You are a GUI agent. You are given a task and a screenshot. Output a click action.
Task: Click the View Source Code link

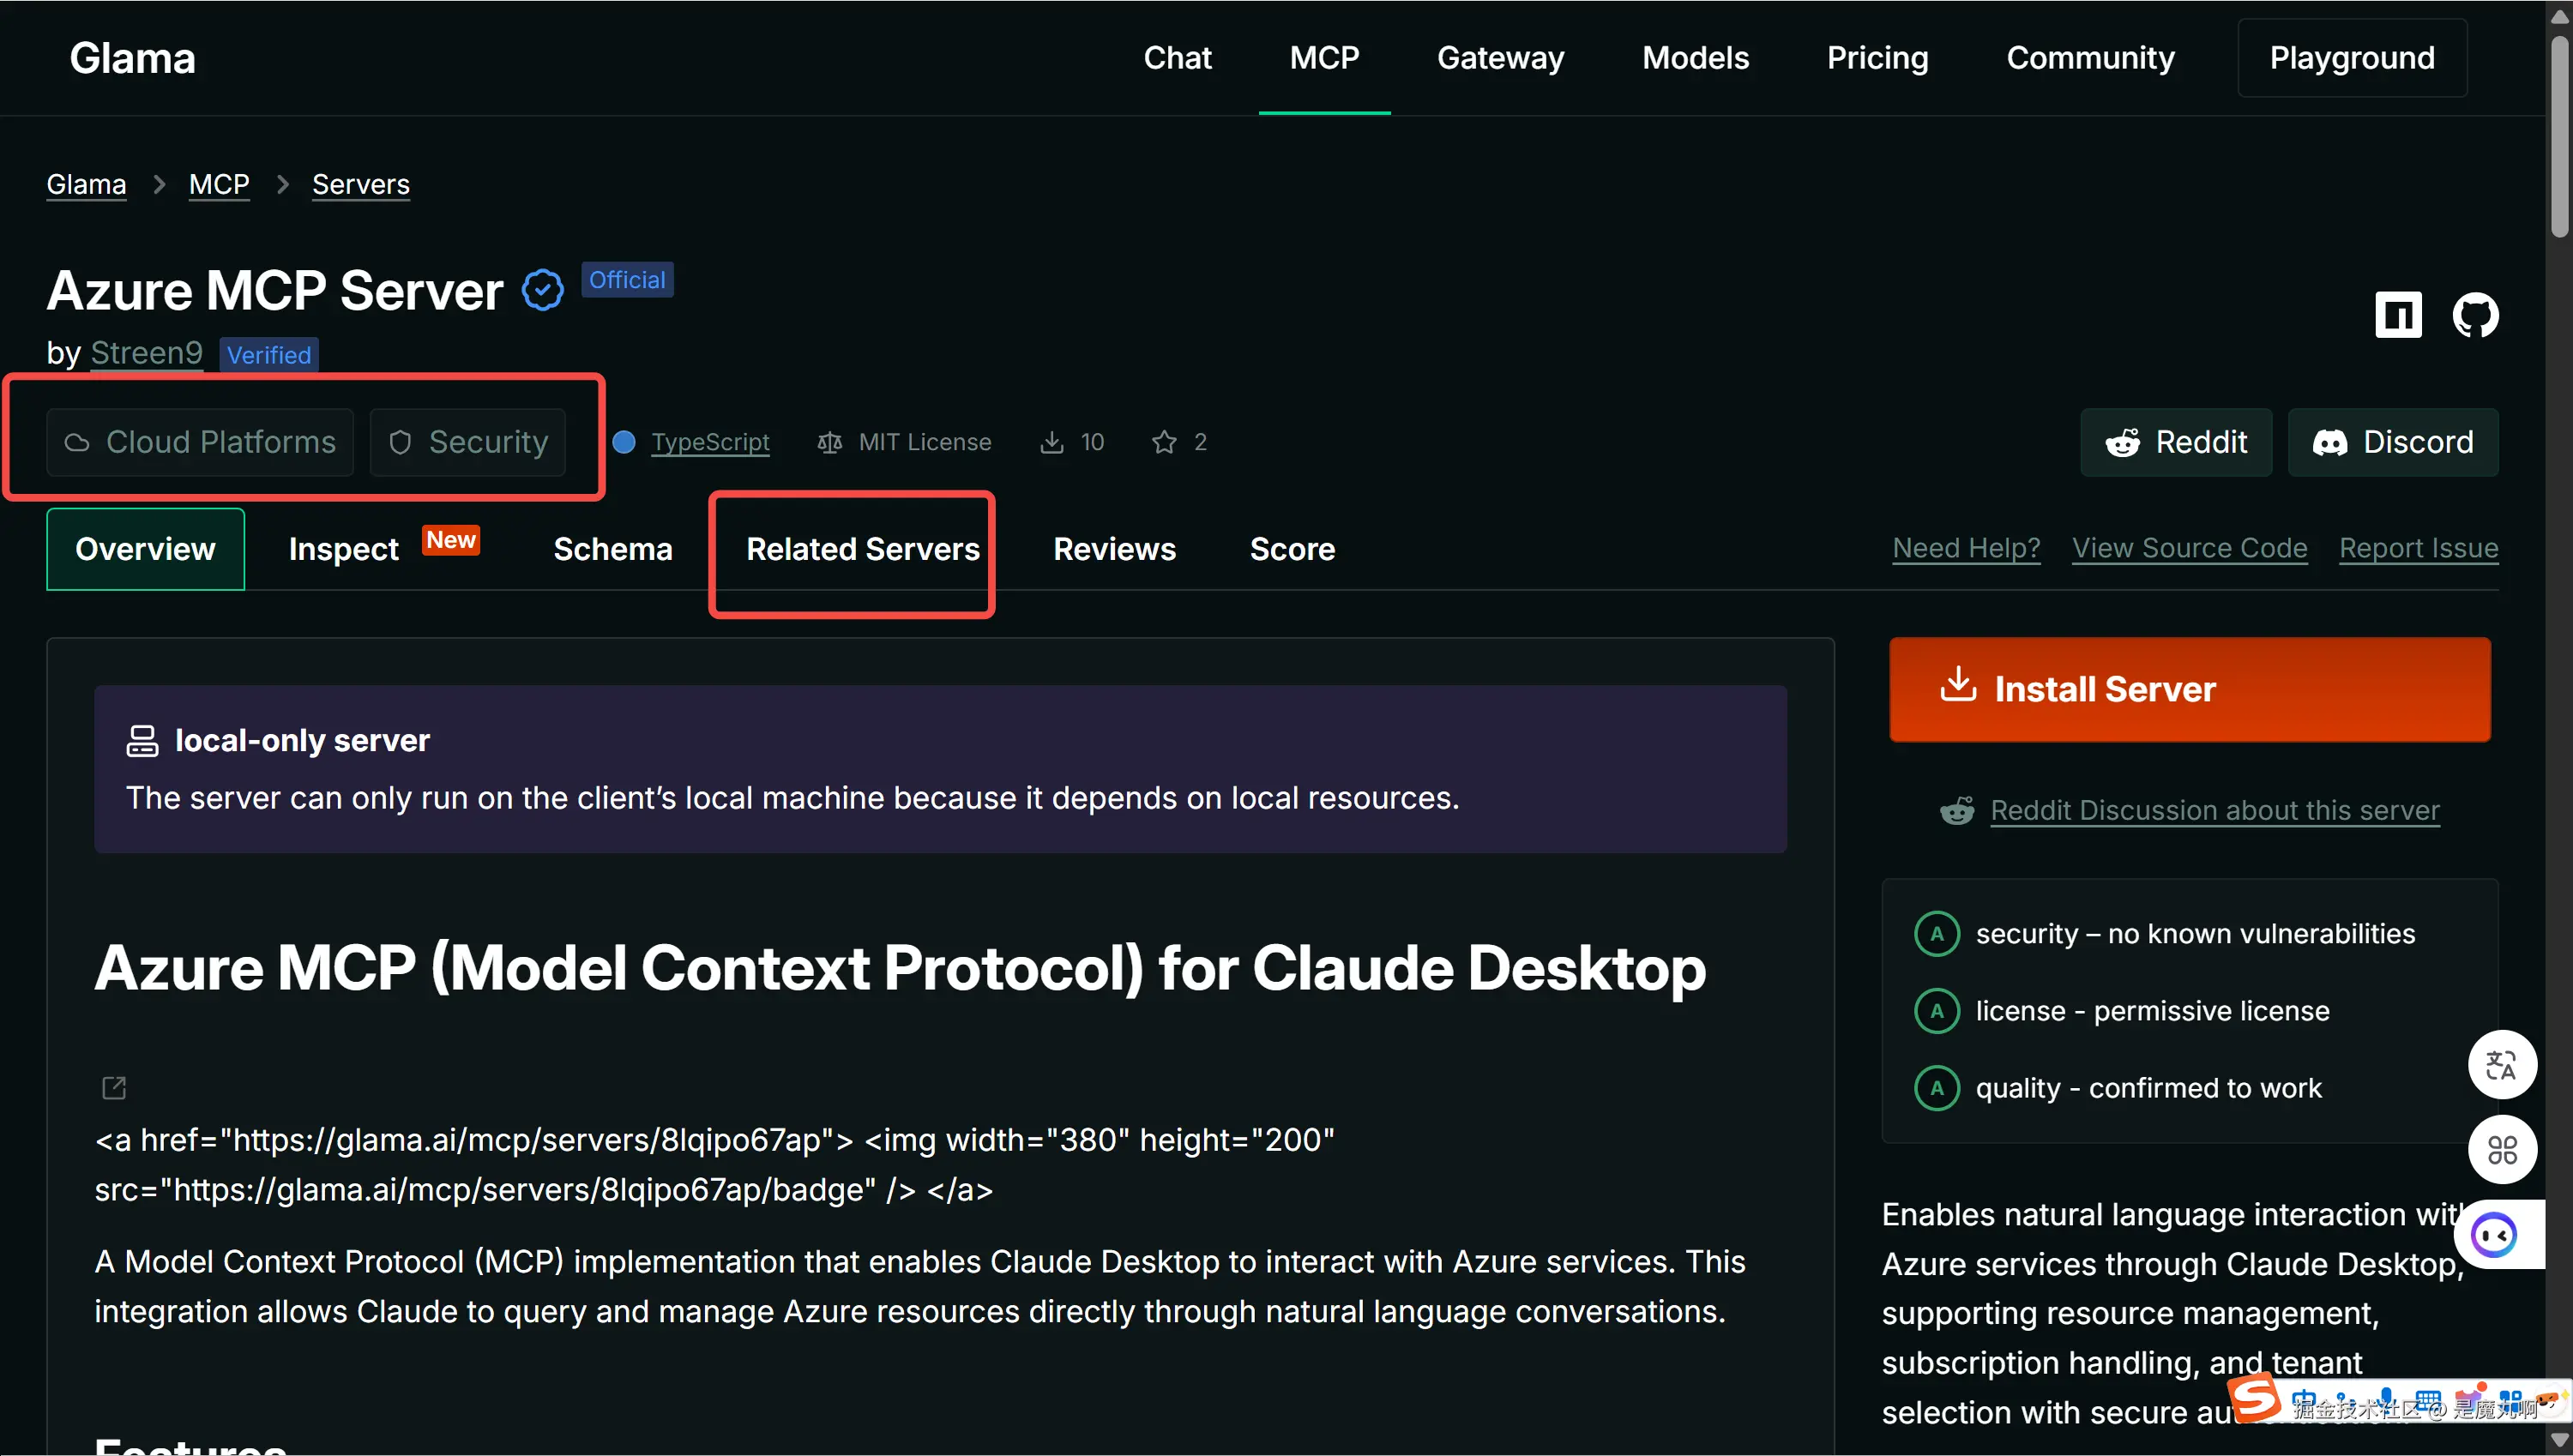click(x=2189, y=548)
